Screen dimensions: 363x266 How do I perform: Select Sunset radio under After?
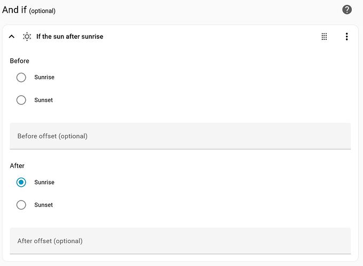tap(21, 205)
